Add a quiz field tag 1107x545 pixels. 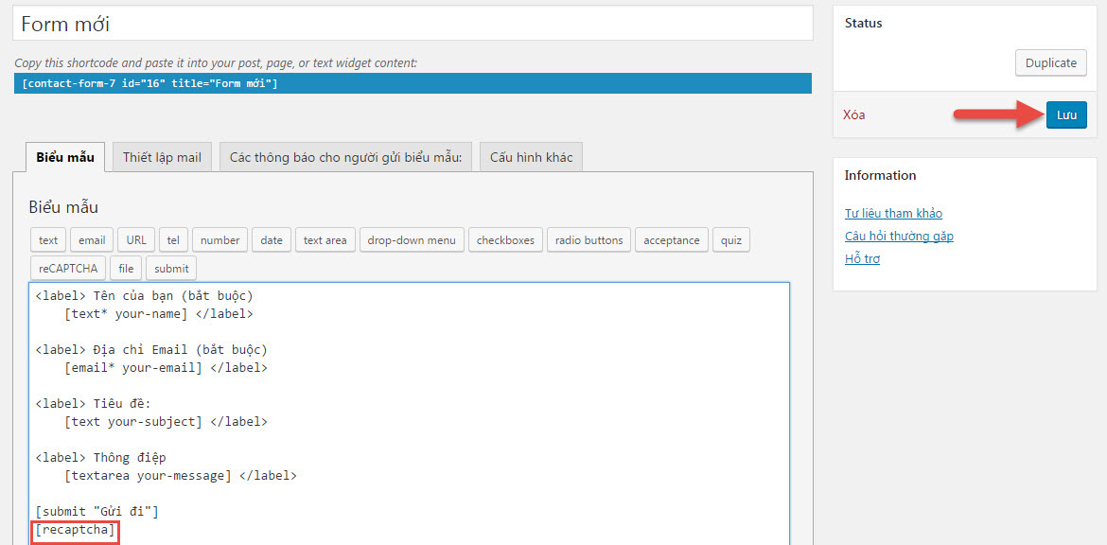pyautogui.click(x=730, y=239)
